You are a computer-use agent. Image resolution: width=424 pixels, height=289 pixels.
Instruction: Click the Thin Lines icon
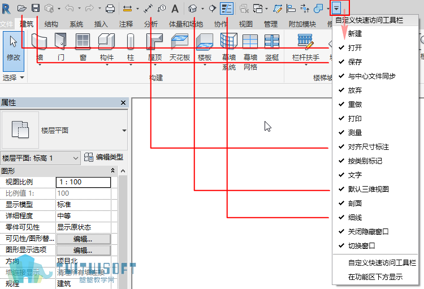click(x=227, y=8)
